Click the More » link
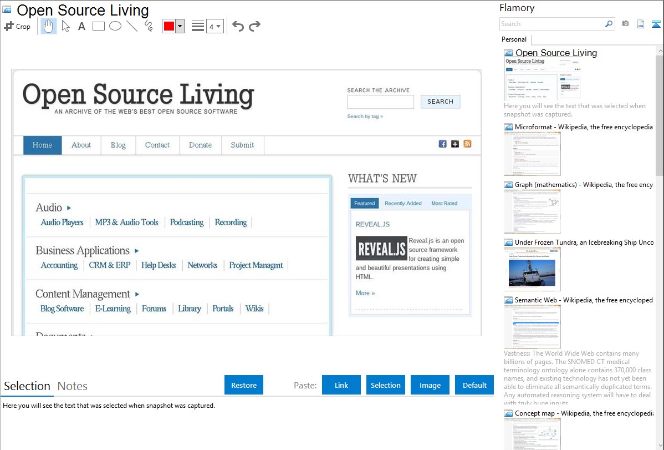 click(x=365, y=293)
